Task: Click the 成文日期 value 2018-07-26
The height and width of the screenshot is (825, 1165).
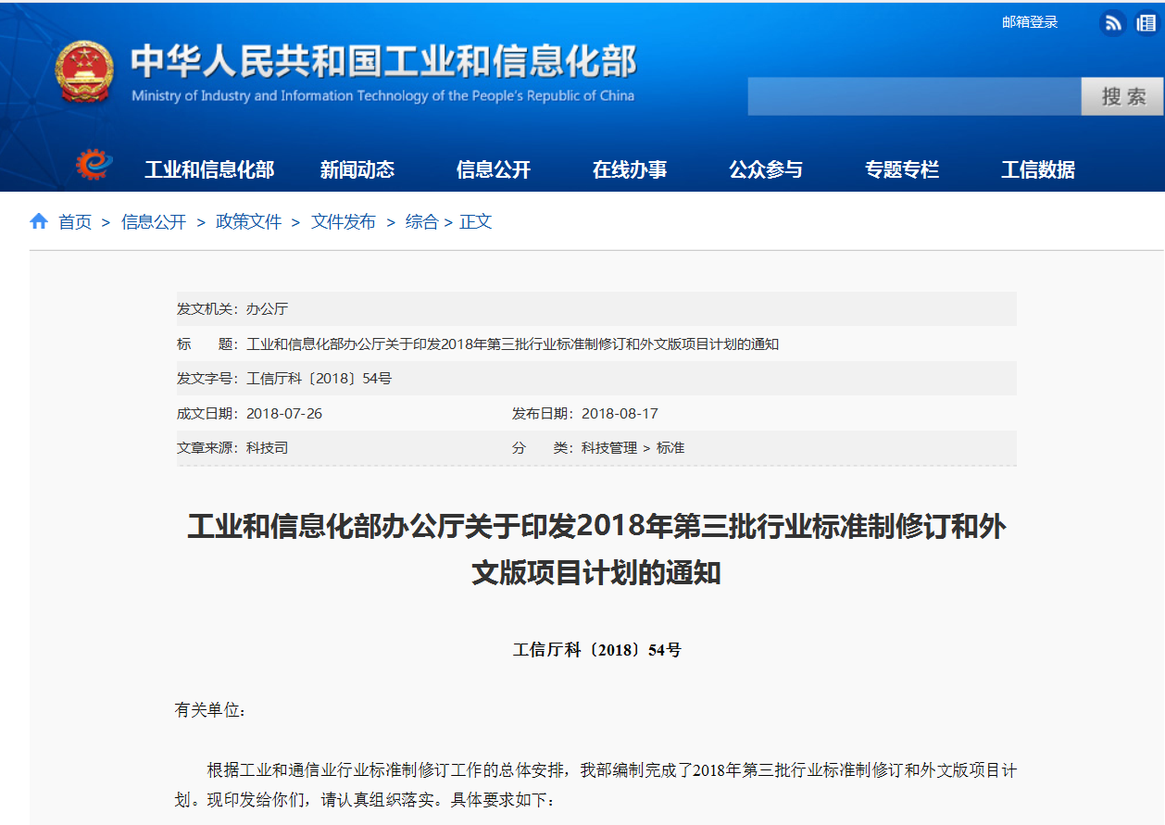Action: [284, 414]
